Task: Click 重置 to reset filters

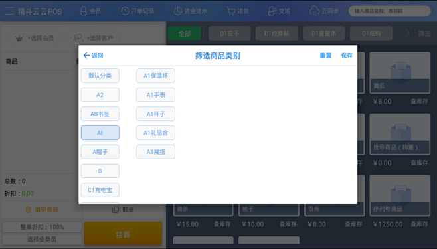Action: tap(325, 56)
